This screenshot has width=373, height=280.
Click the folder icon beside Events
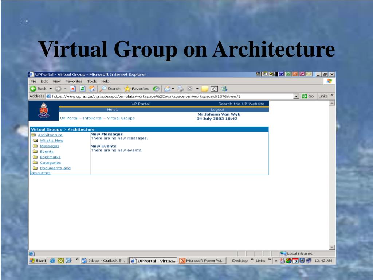click(x=35, y=151)
